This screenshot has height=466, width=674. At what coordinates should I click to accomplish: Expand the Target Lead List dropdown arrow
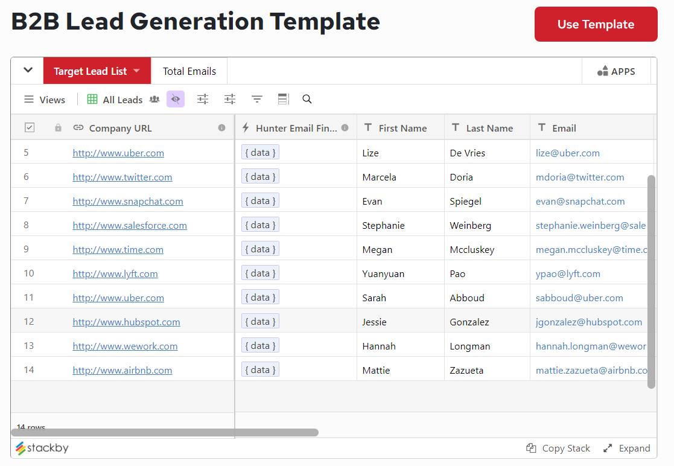(x=137, y=71)
